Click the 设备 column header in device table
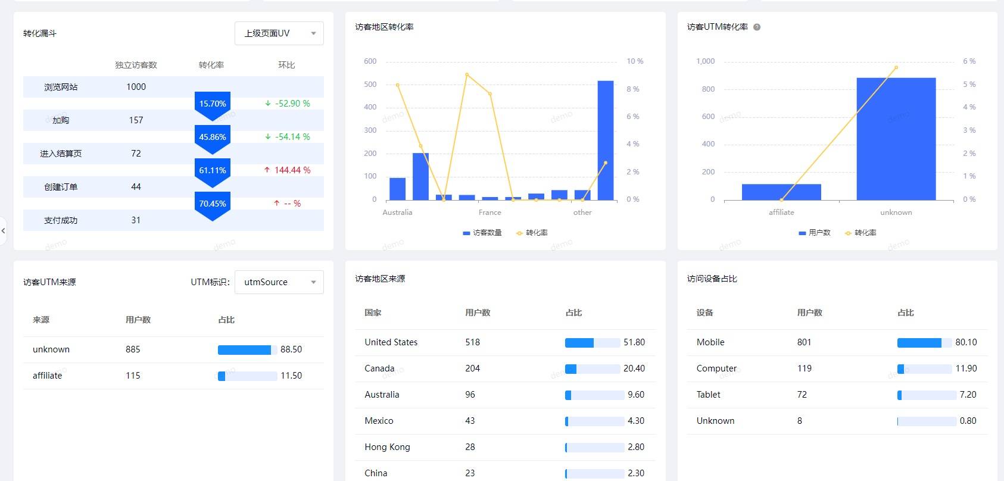The height and width of the screenshot is (481, 1004). (x=705, y=313)
